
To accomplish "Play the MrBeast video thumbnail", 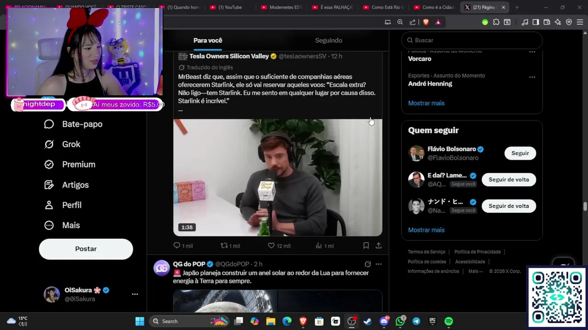I will click(277, 178).
